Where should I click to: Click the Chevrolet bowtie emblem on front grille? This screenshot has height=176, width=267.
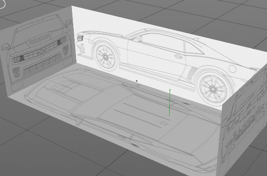coord(41,52)
